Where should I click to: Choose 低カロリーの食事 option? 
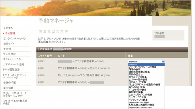pyautogui.click(x=137, y=82)
